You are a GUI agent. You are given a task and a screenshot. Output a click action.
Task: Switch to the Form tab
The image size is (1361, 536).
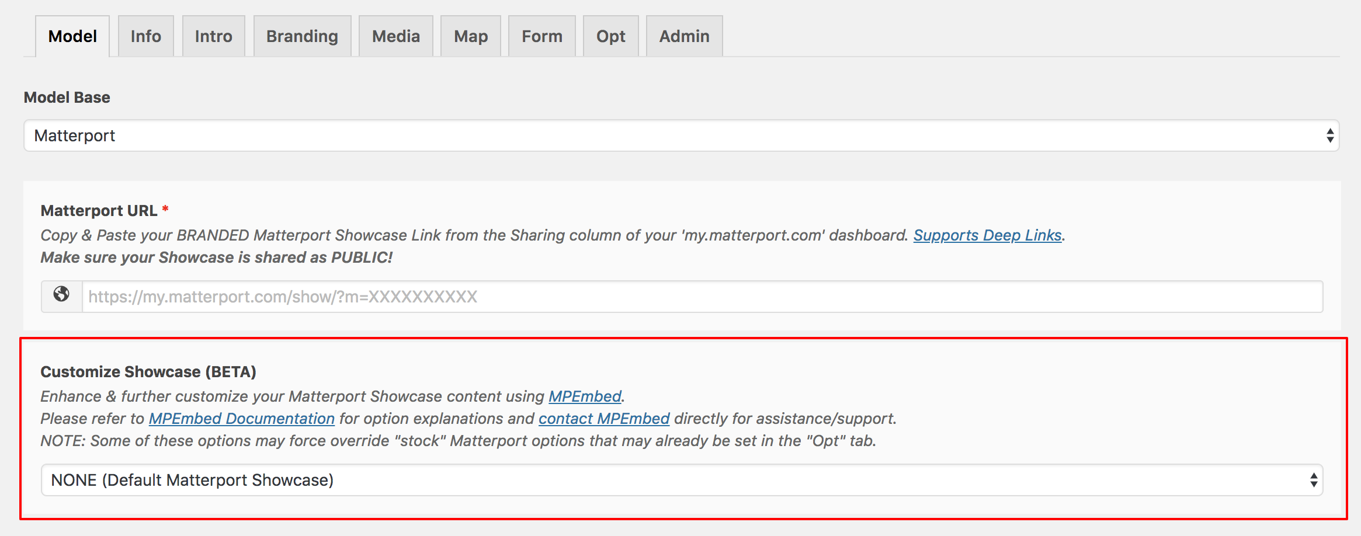click(x=541, y=36)
